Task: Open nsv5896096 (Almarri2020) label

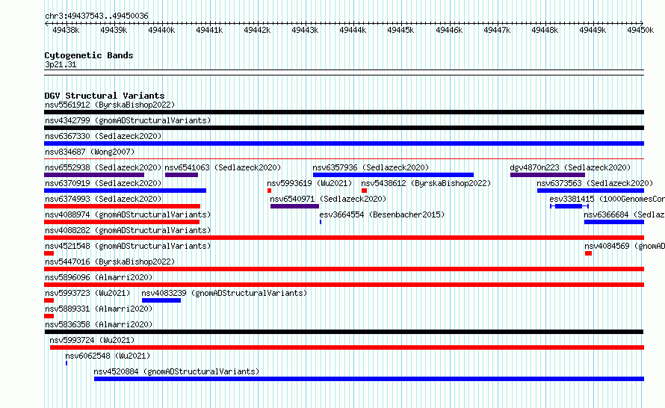Action: click(x=99, y=277)
